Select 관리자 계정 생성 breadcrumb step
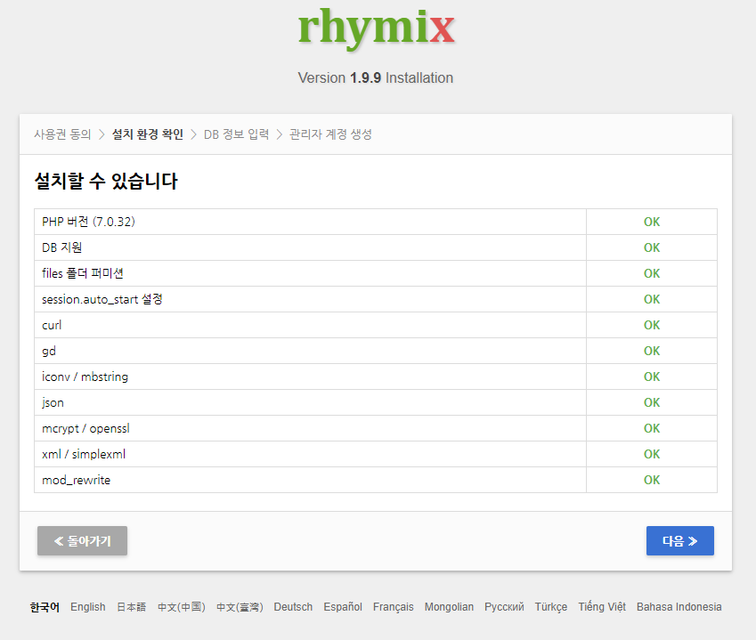 pos(330,134)
